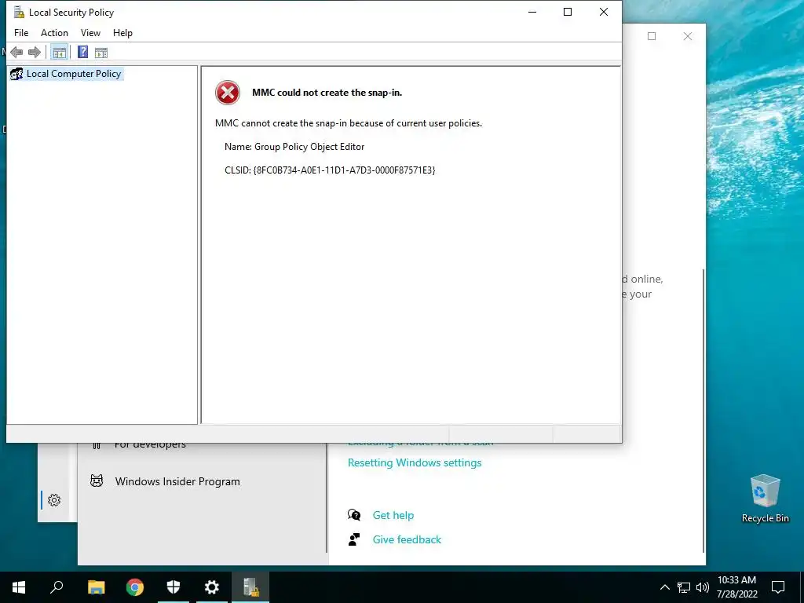Click the red error icon in snap-in pane
Screen dimensions: 804x603
click(228, 93)
